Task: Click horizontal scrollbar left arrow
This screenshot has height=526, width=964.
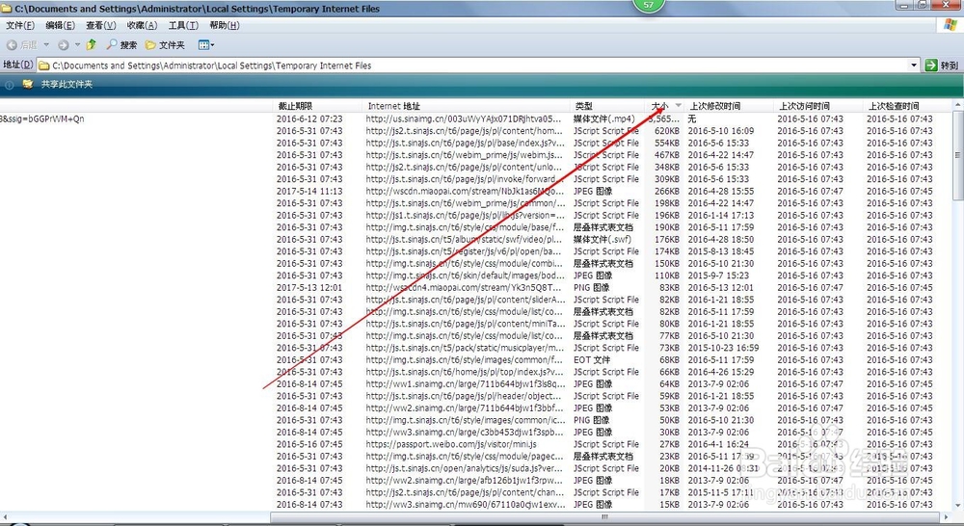Action: 5,517
